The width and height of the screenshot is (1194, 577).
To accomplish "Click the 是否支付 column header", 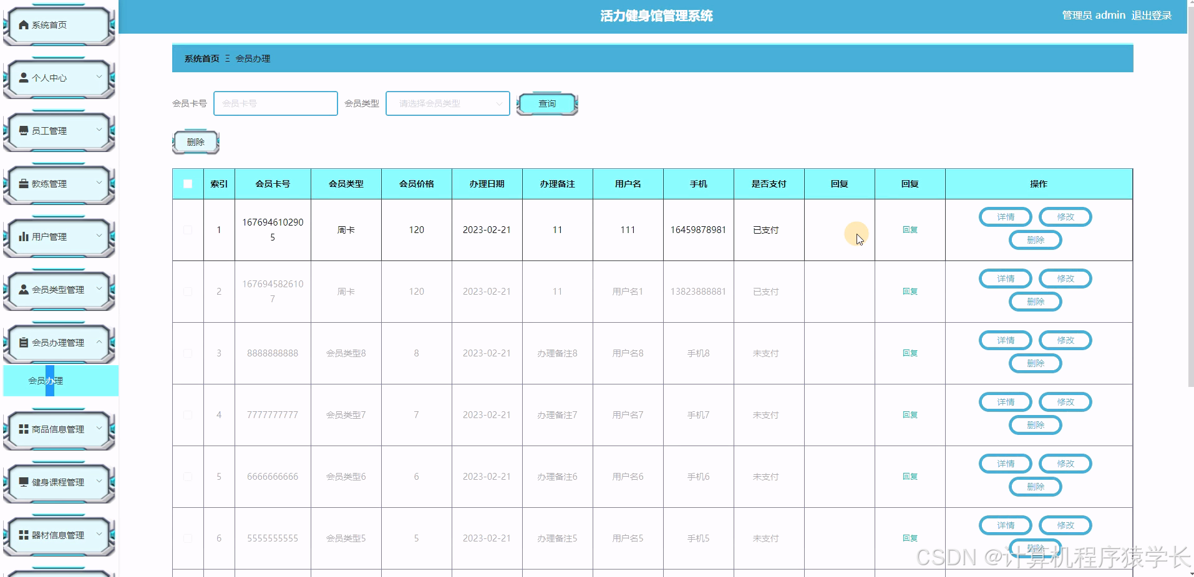I will [x=769, y=184].
